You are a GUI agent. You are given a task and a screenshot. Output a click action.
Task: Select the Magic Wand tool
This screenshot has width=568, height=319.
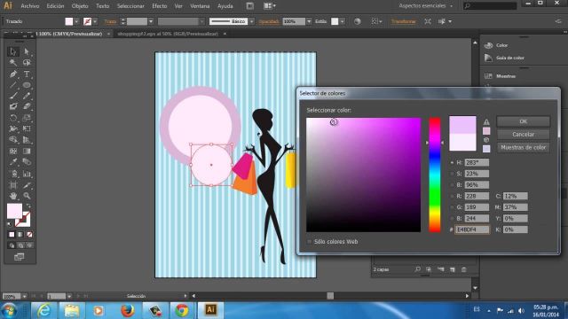pyautogui.click(x=13, y=63)
